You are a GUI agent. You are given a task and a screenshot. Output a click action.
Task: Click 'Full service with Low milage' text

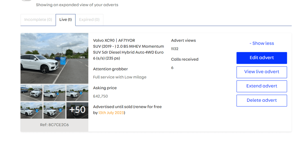[x=120, y=77]
